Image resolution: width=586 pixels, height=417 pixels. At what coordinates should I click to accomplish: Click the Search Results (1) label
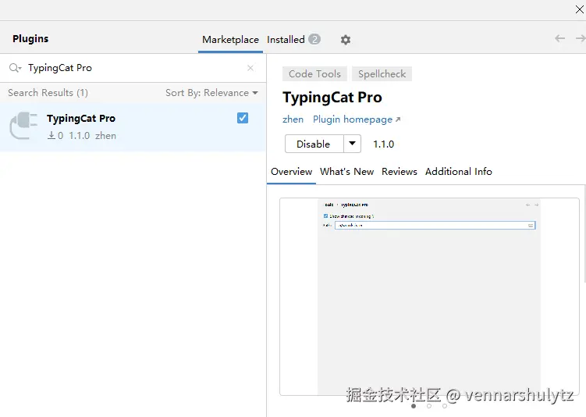click(48, 93)
